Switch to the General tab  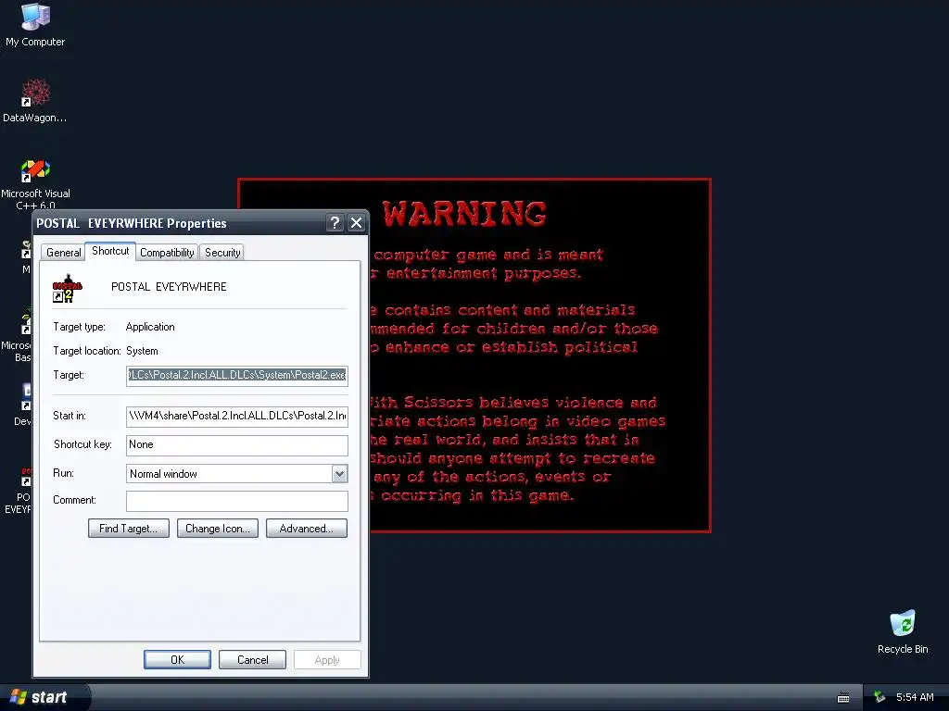coord(64,252)
